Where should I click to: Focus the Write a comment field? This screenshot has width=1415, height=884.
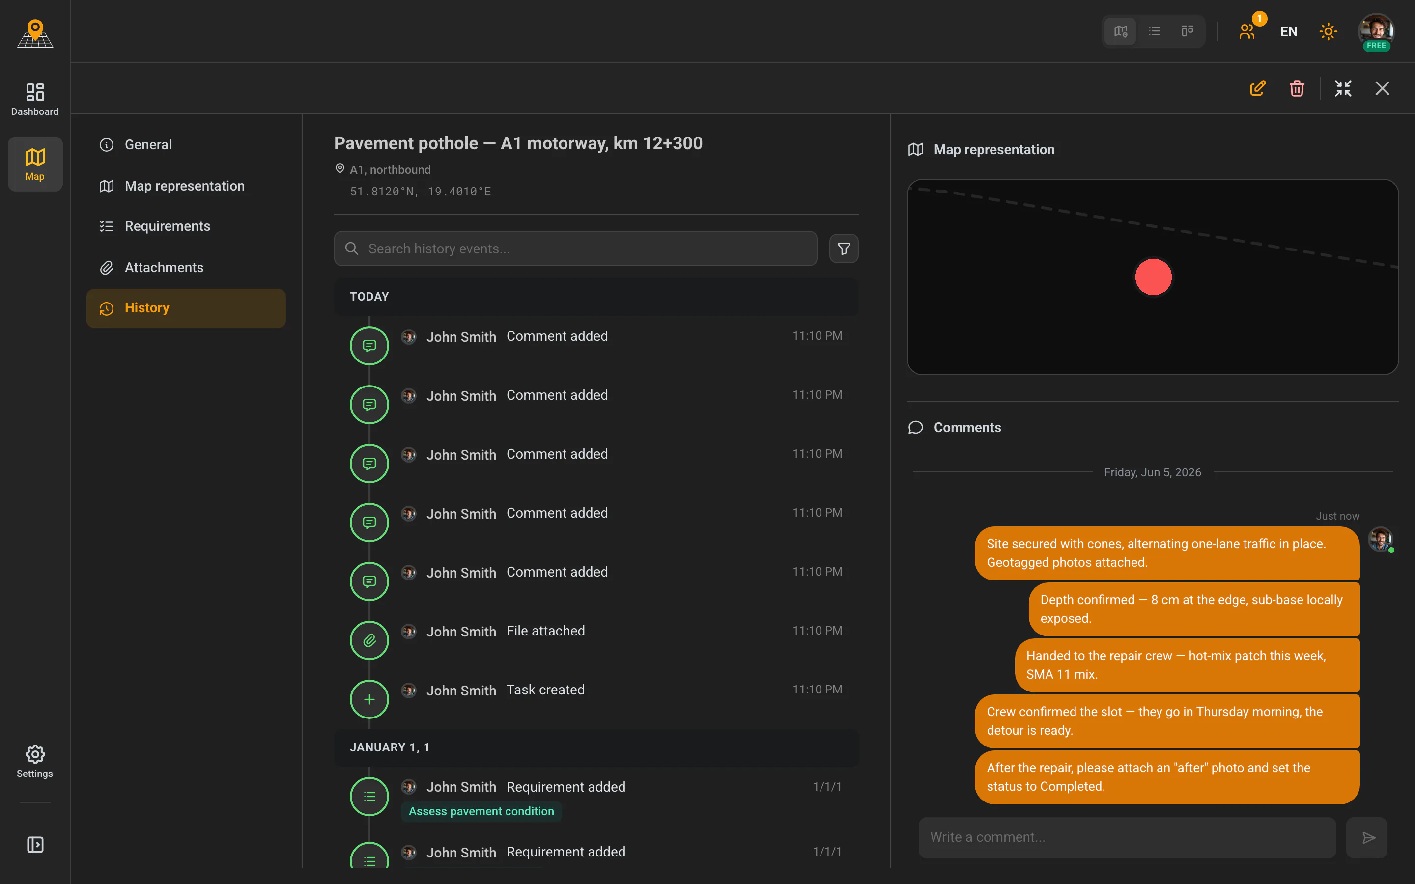[x=1127, y=837]
